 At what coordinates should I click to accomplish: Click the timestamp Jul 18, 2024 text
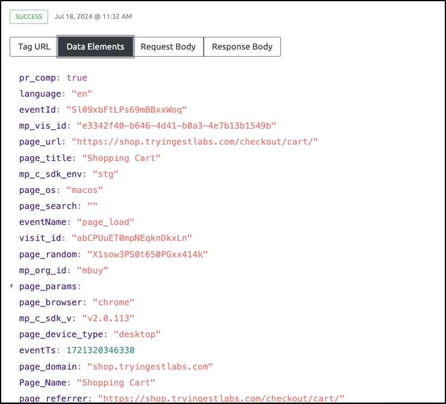(x=93, y=16)
